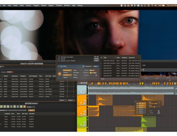Open the Sound Packs filter dropdown
177x136 pixels.
(67, 70)
